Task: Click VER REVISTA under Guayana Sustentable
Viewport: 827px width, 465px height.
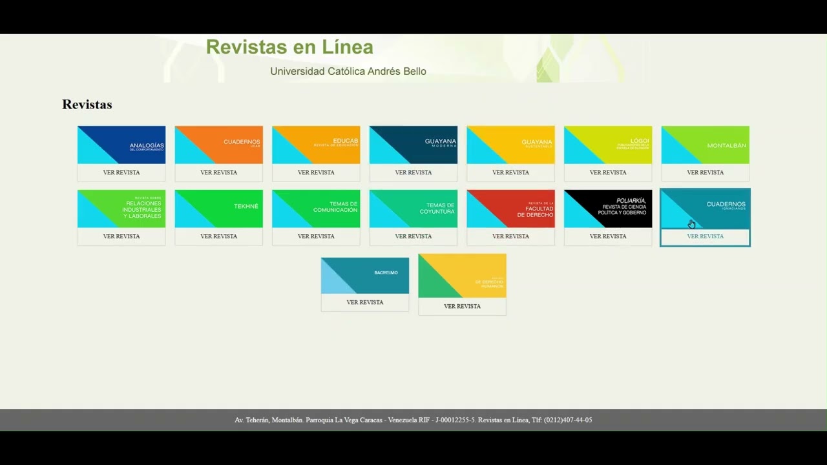Action: click(511, 172)
